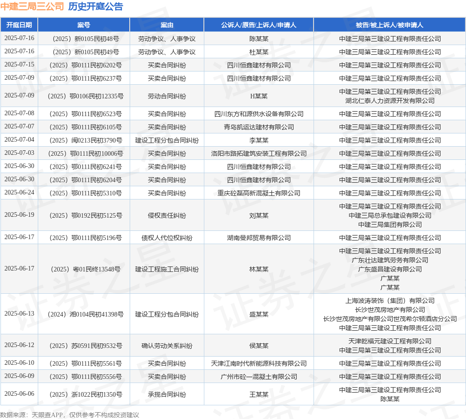Click case cause 确认劳动关系纠纷
The width and height of the screenshot is (466, 419).
[x=167, y=346]
